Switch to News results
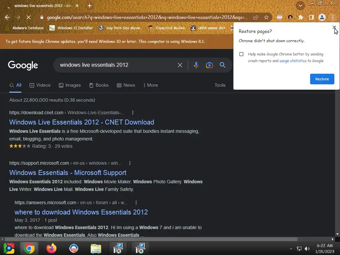340x255 pixels. click(x=126, y=85)
